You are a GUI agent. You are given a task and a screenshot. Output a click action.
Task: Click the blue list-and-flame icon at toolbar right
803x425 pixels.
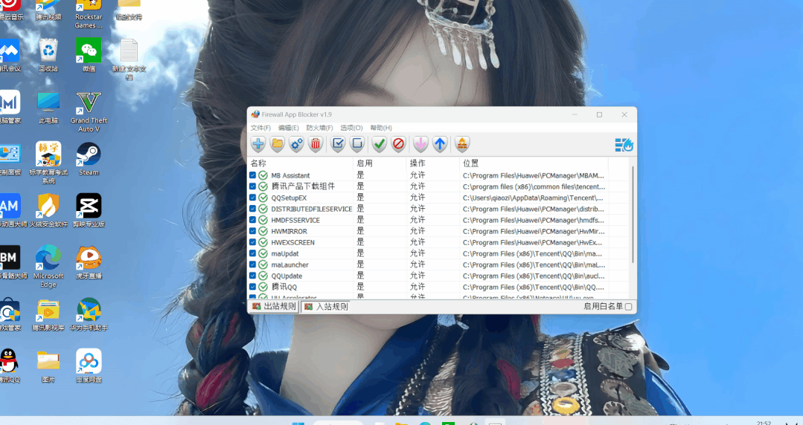(624, 145)
